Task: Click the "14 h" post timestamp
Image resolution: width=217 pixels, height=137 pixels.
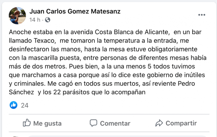Action: (35, 20)
